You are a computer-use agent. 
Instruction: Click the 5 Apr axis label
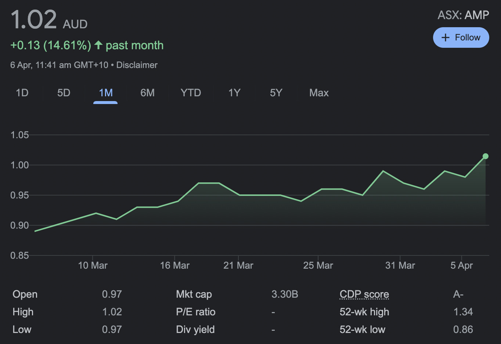[462, 265]
